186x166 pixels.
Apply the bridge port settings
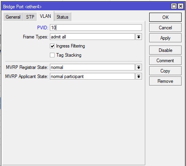[x=165, y=38]
